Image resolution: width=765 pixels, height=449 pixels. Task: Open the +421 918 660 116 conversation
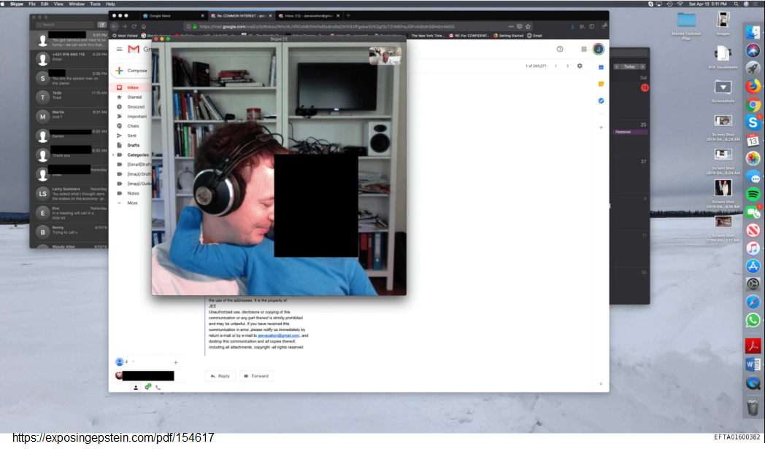[69, 59]
